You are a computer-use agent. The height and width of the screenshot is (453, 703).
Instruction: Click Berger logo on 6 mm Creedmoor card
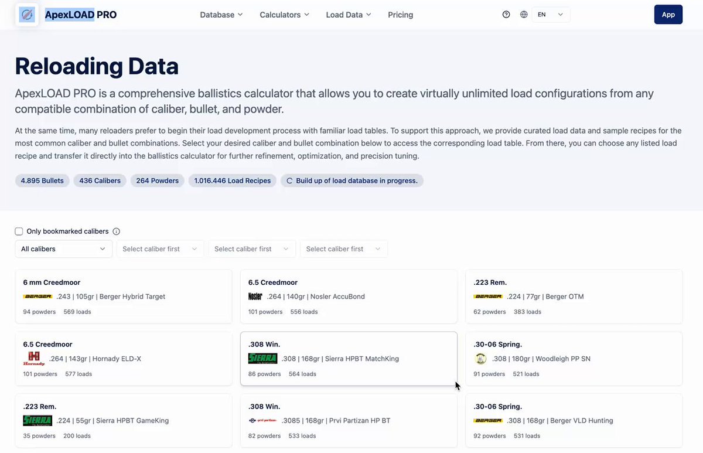tap(37, 297)
